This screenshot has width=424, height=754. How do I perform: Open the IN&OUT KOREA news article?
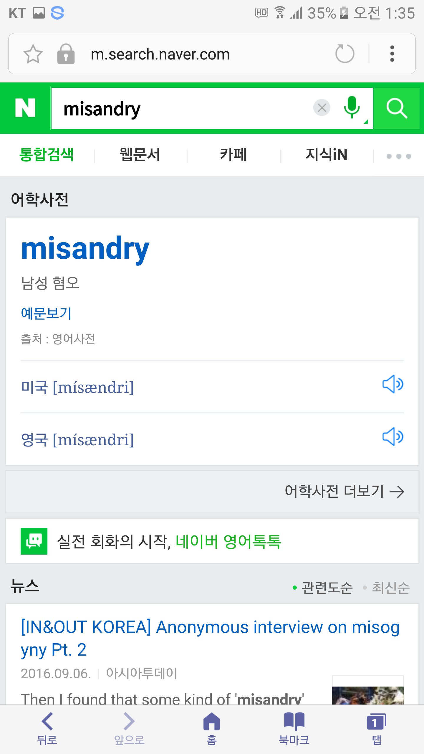point(210,638)
